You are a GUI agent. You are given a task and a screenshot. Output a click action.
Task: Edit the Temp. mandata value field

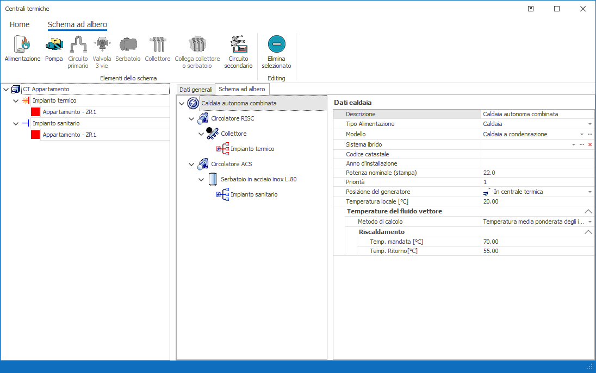(536, 242)
